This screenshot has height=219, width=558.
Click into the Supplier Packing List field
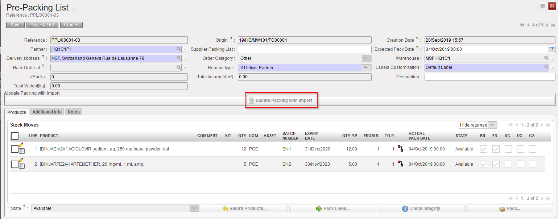click(305, 49)
